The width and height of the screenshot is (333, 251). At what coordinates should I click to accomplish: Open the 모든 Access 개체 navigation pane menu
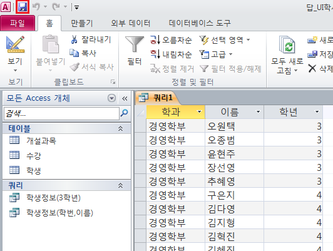tap(111, 98)
